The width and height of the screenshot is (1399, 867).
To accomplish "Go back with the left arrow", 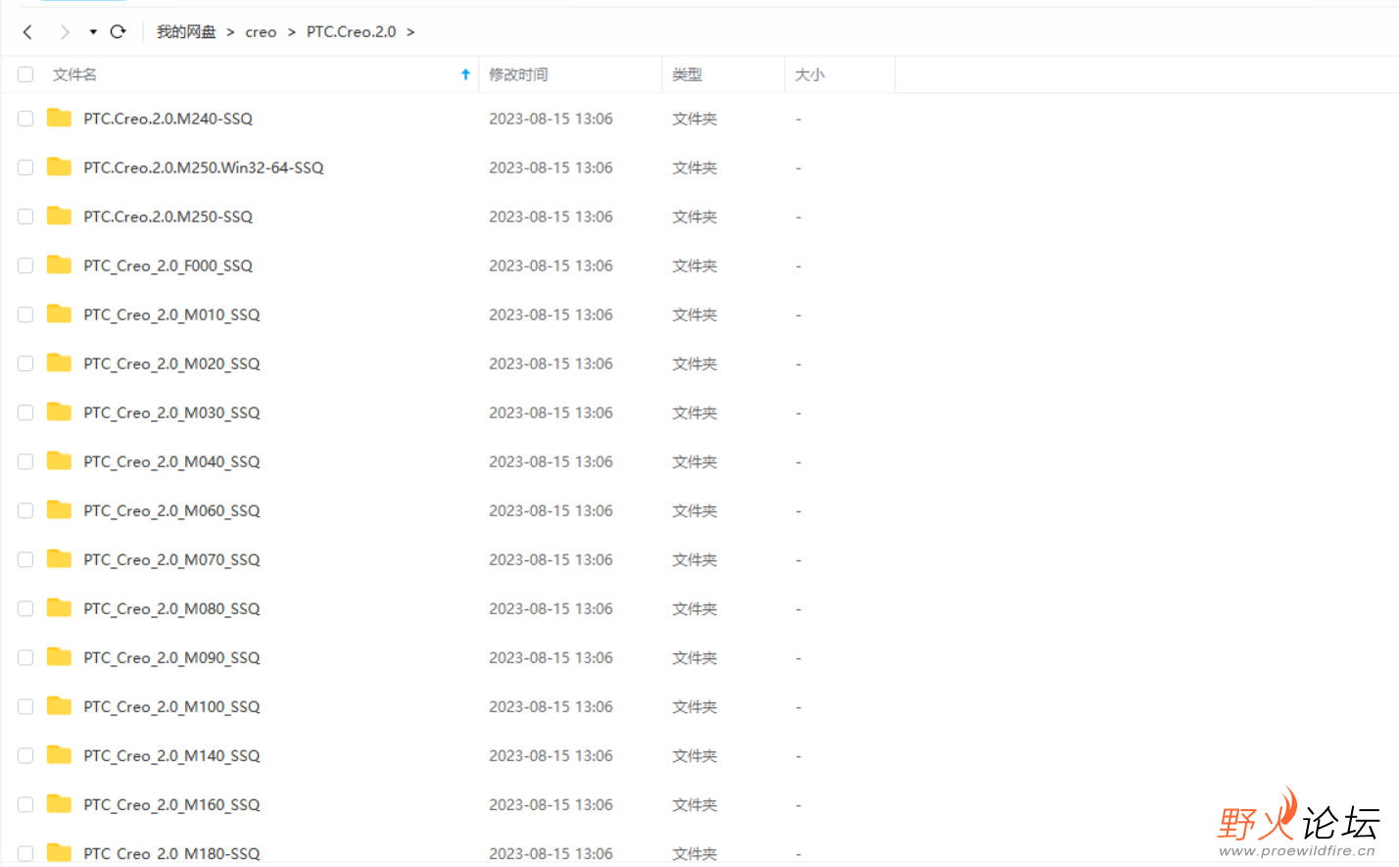I will 27,32.
